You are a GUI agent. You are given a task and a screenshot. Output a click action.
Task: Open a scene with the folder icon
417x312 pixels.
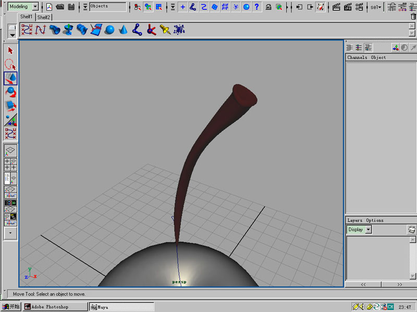[x=60, y=7]
